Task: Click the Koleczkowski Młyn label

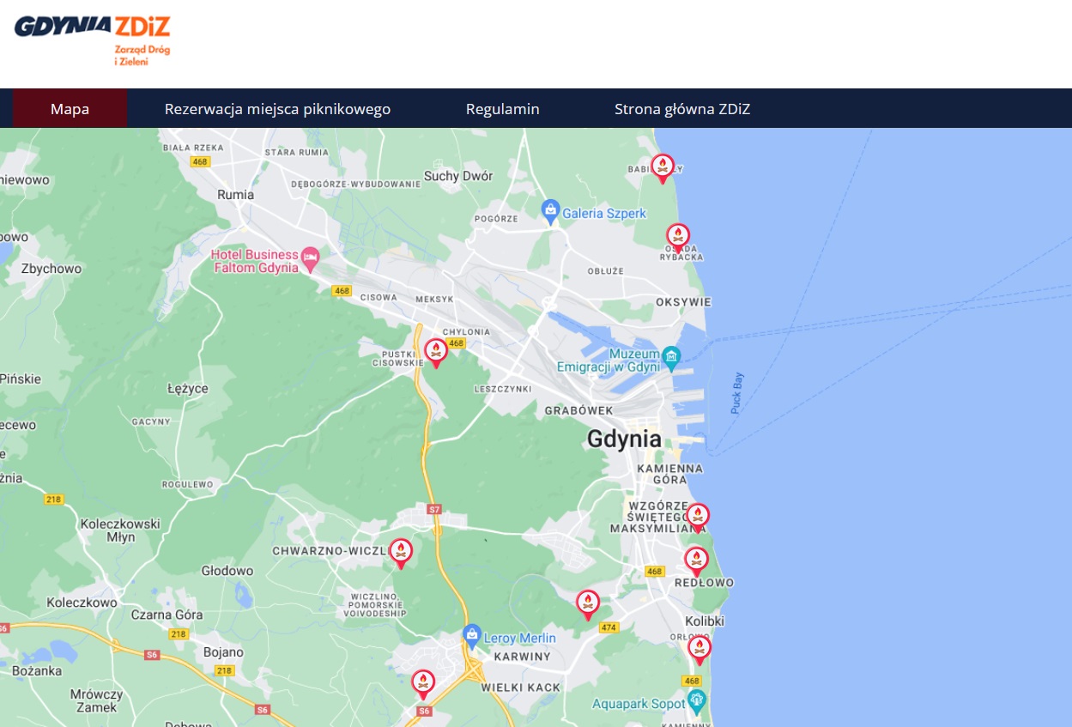Action: point(120,530)
